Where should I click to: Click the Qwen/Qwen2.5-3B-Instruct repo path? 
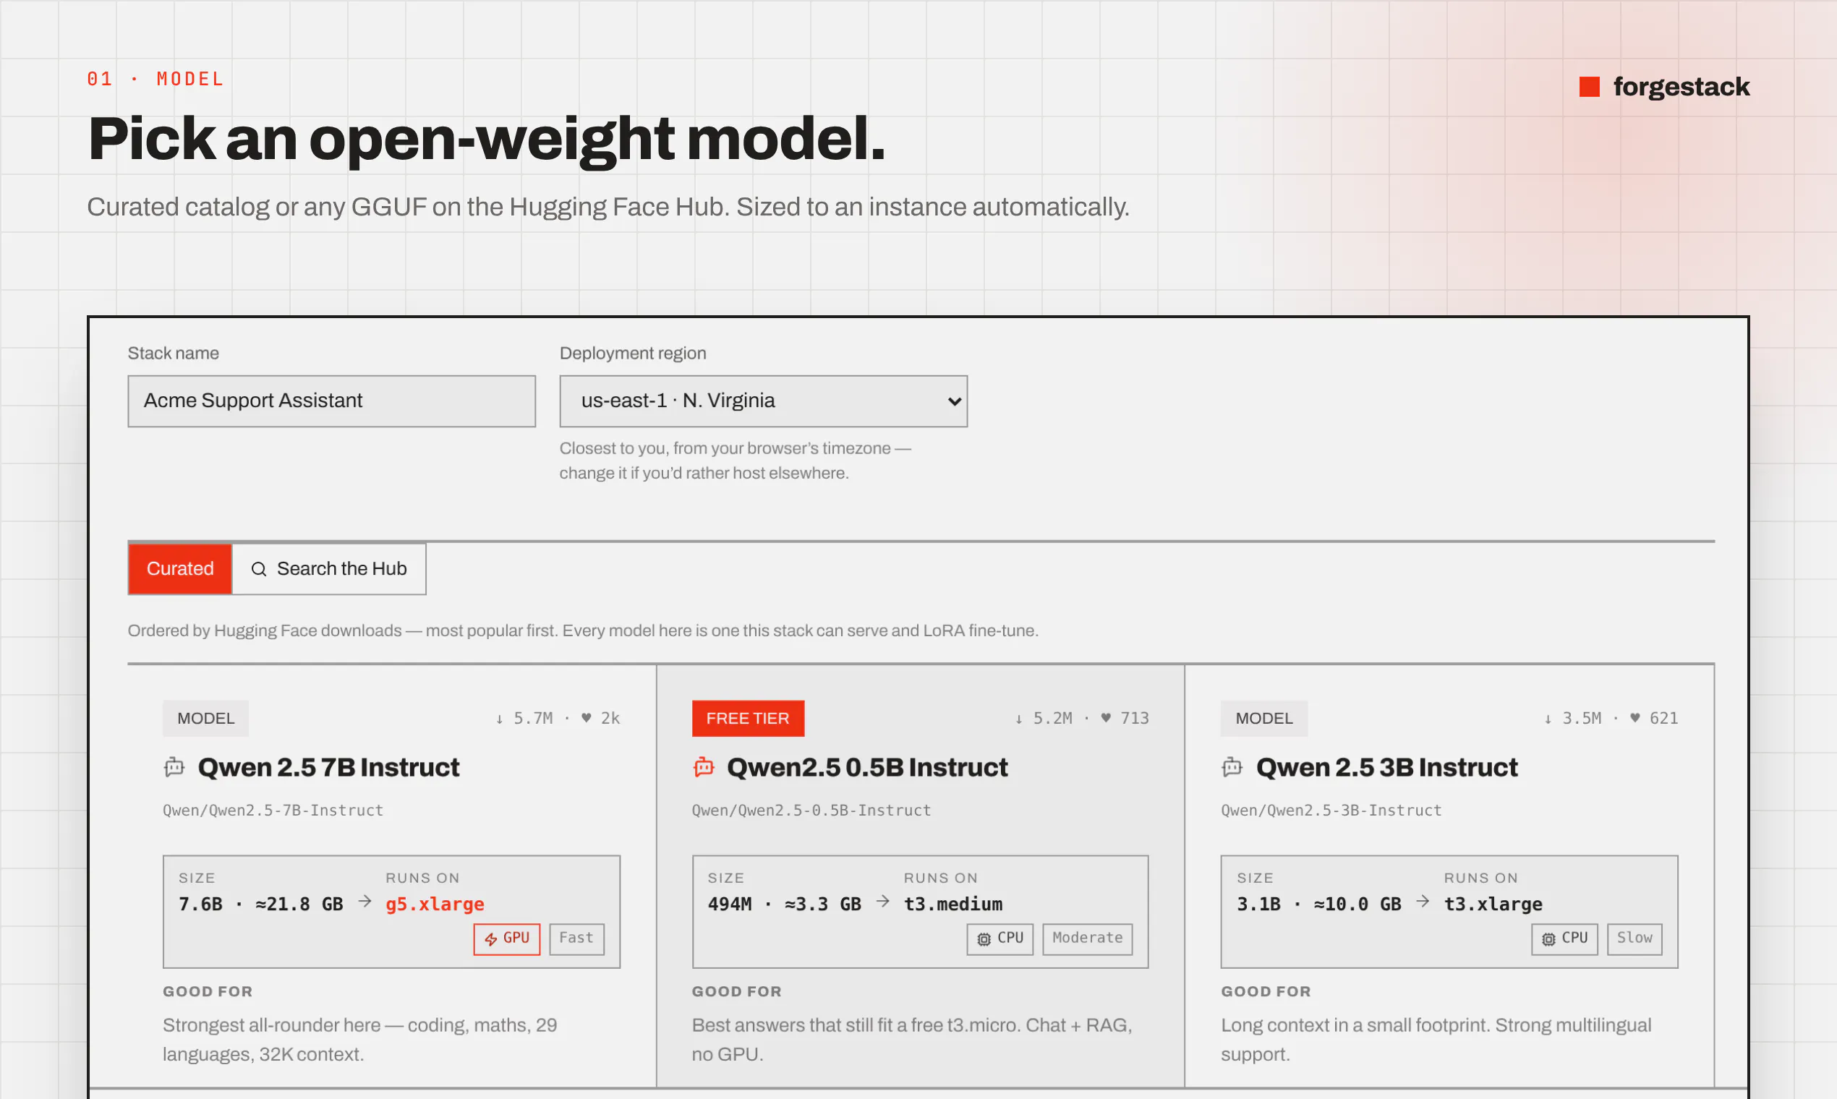[x=1331, y=811]
